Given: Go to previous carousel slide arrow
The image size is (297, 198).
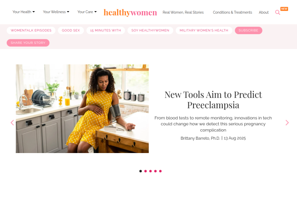Looking at the screenshot, I should (12, 123).
